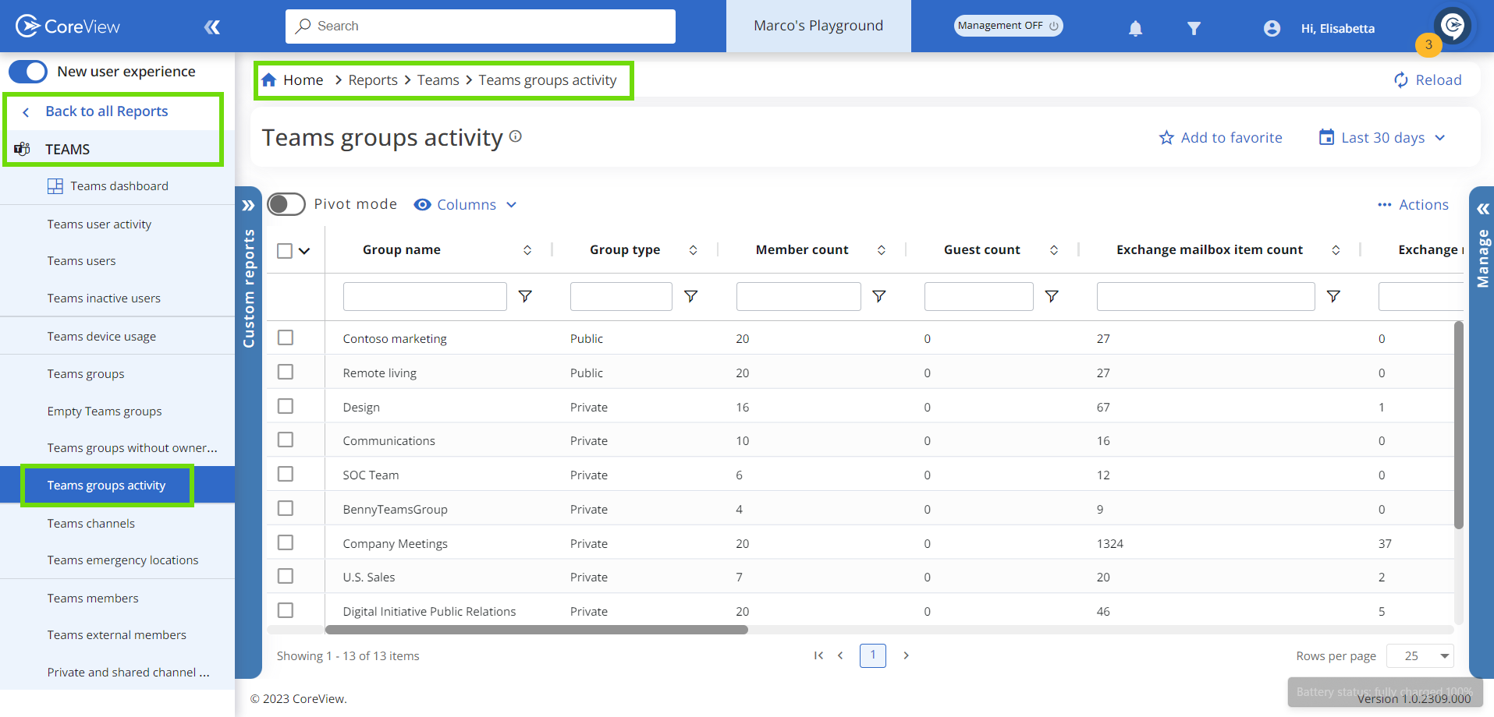This screenshot has width=1494, height=717.
Task: Open the Last 30 days date range dropdown
Action: coord(1382,138)
